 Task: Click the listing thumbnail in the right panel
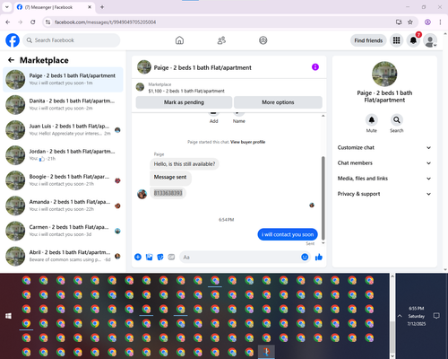click(384, 74)
